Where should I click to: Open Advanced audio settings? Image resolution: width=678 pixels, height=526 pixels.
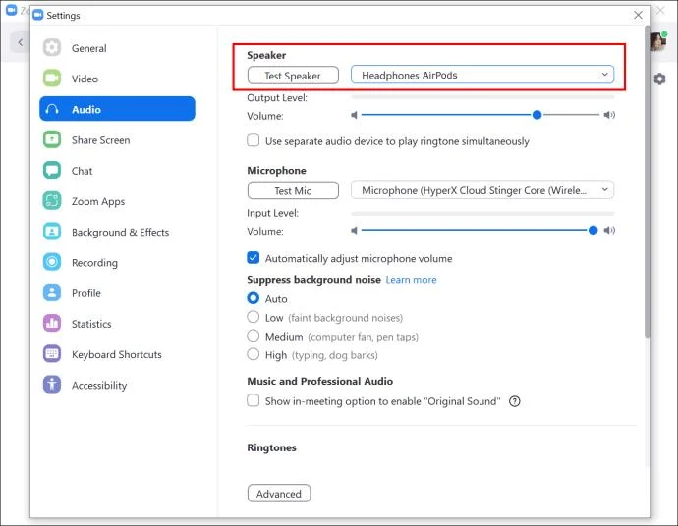coord(279,494)
